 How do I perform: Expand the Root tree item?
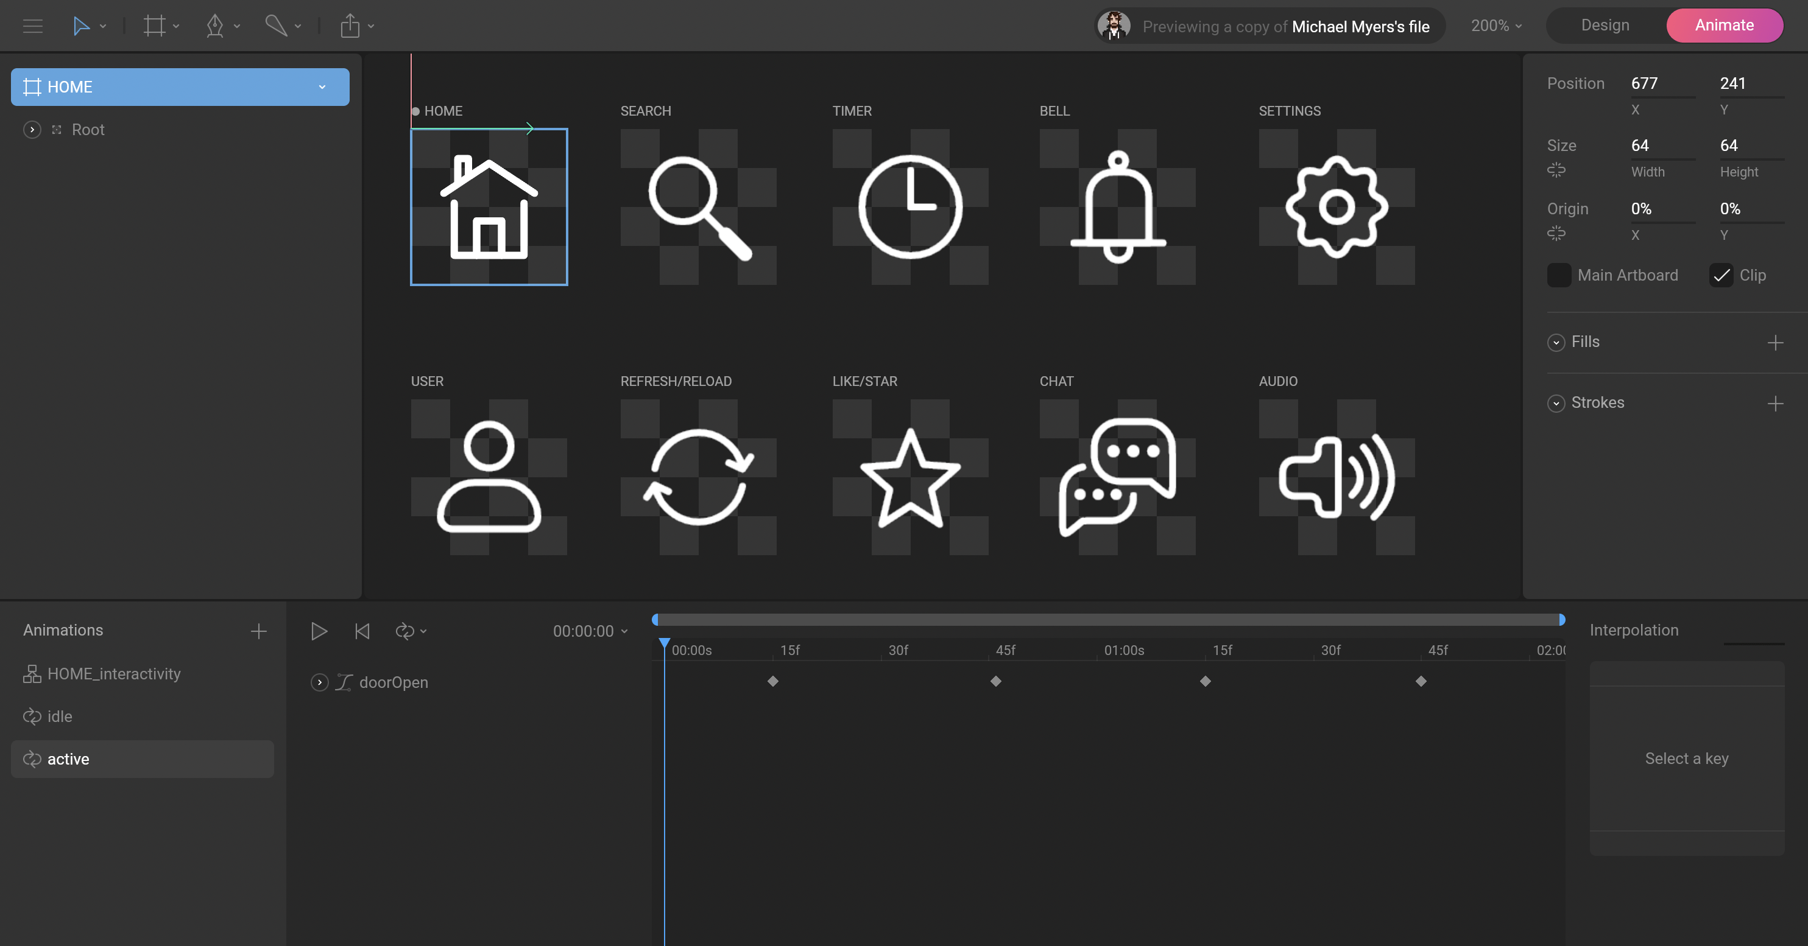(x=32, y=130)
